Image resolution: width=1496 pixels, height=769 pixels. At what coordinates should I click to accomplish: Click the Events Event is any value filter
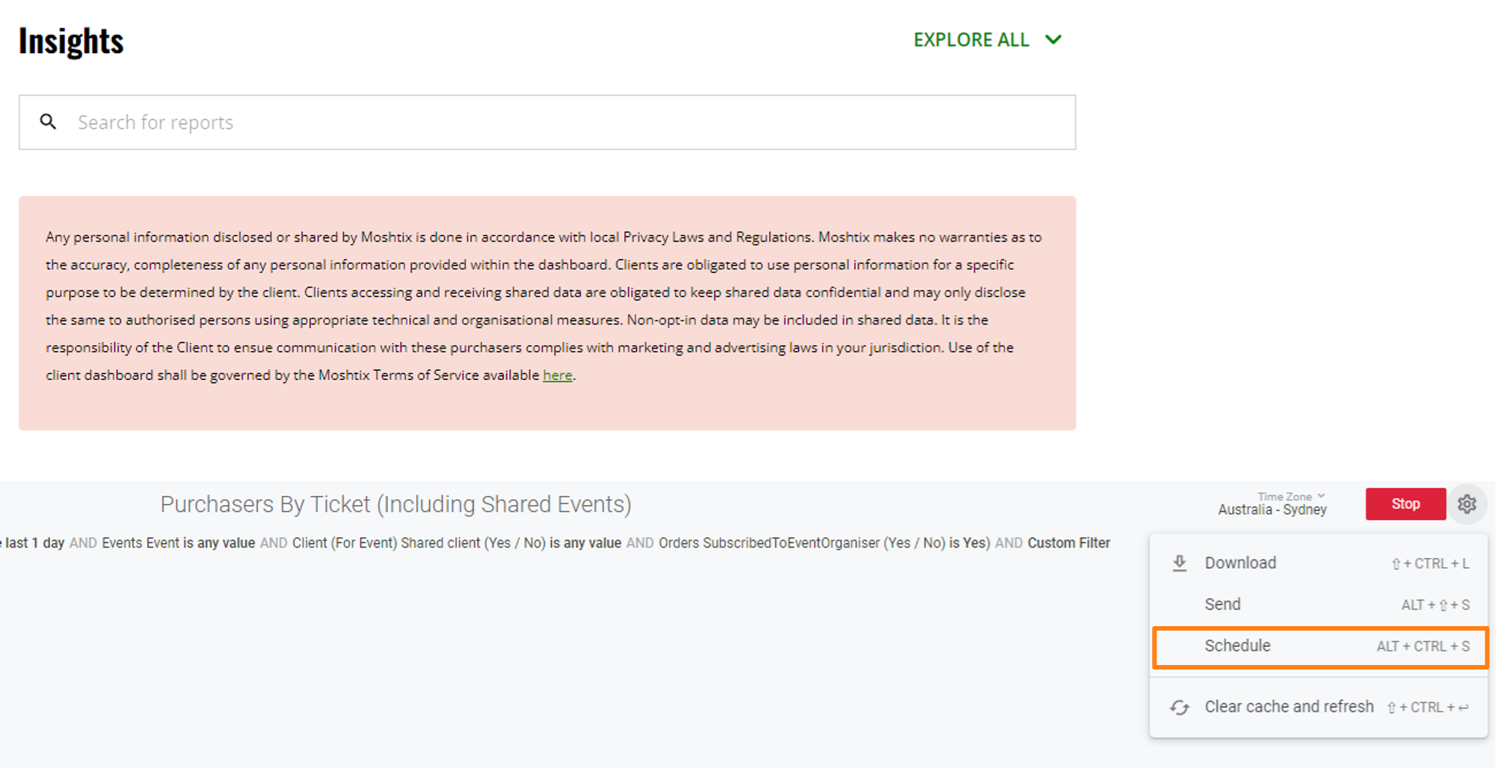(x=178, y=543)
